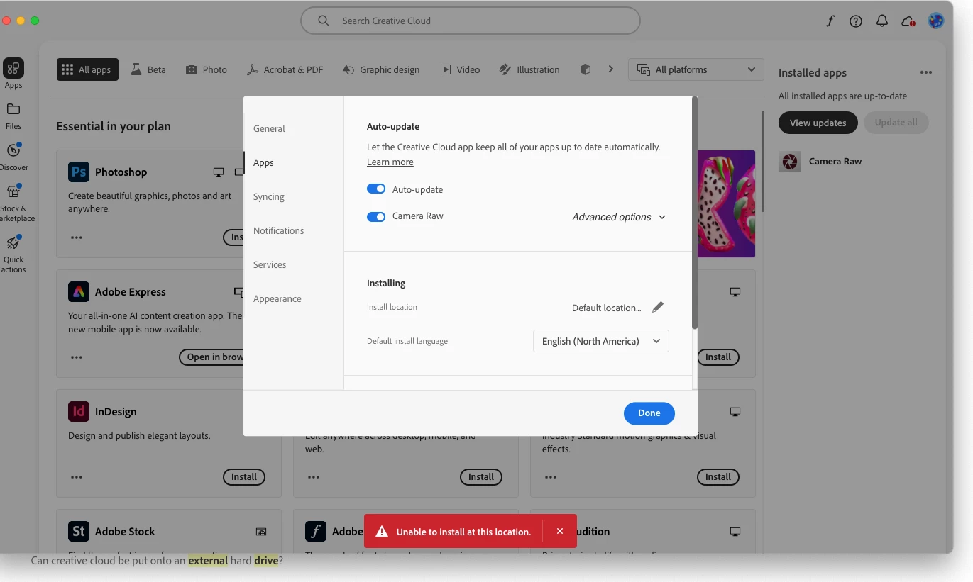This screenshot has width=973, height=582.
Task: Open the Learn more link
Action: click(x=390, y=162)
